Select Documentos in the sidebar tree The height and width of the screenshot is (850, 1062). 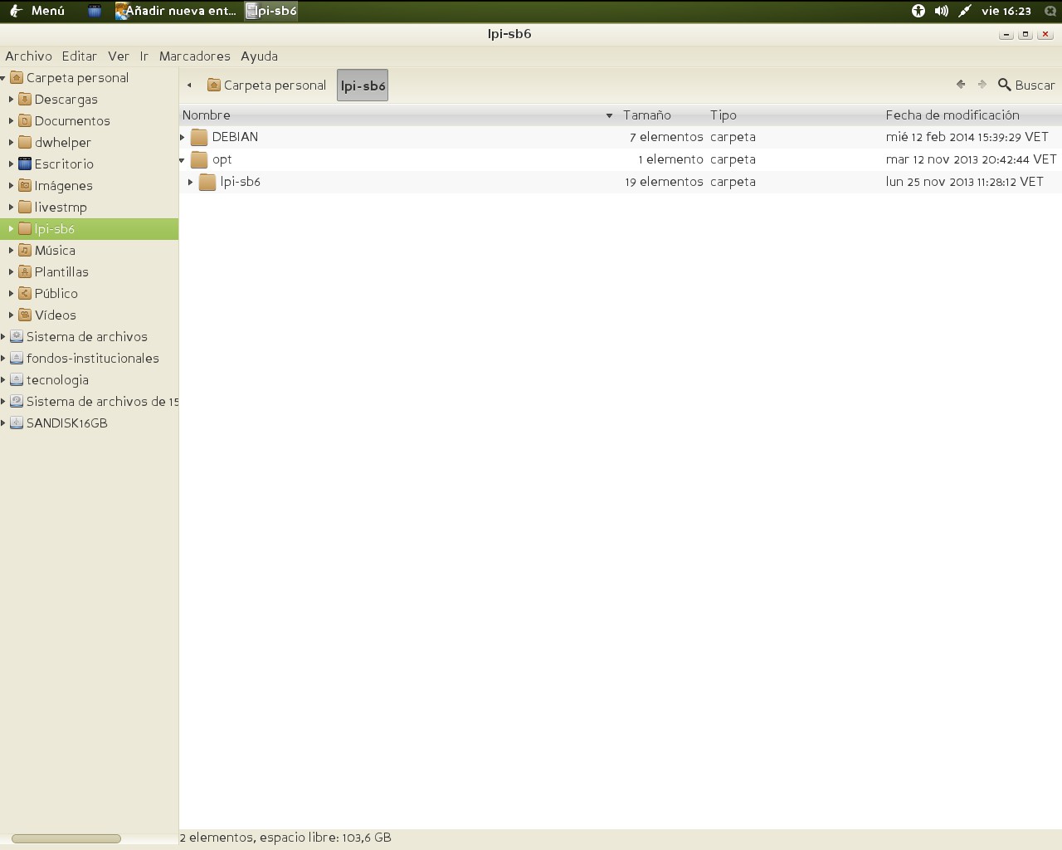[x=72, y=121]
